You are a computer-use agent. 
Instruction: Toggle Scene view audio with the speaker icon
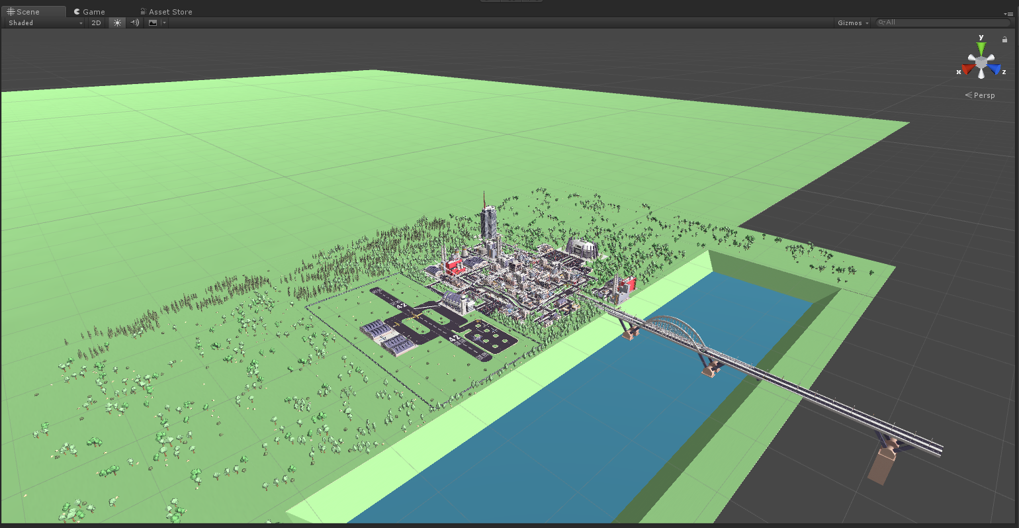[134, 22]
